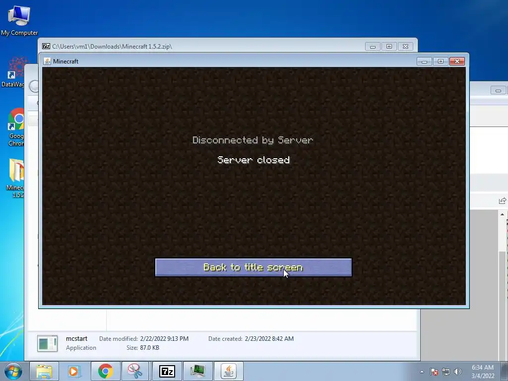Minimize the Minecraft window
This screenshot has height=381, width=508.
click(424, 61)
